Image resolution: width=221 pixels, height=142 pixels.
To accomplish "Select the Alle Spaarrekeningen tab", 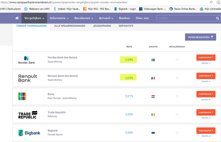I will [x=70, y=26].
